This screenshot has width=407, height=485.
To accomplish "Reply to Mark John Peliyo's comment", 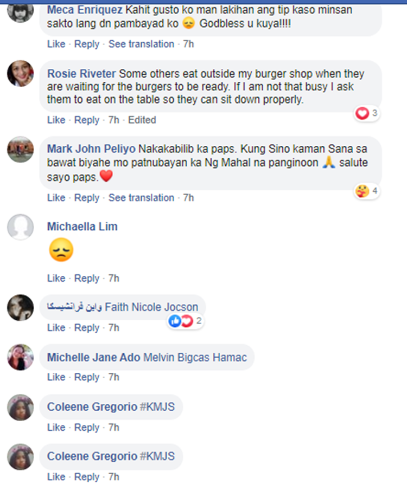I will (87, 198).
